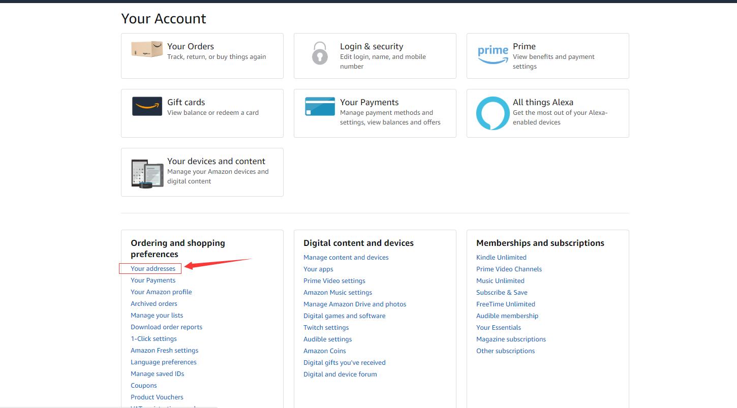Select Language preferences link

coord(163,362)
